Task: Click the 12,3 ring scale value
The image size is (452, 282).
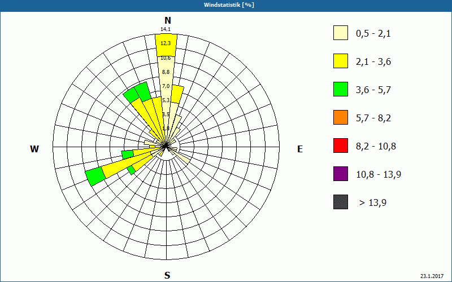Action: (166, 43)
